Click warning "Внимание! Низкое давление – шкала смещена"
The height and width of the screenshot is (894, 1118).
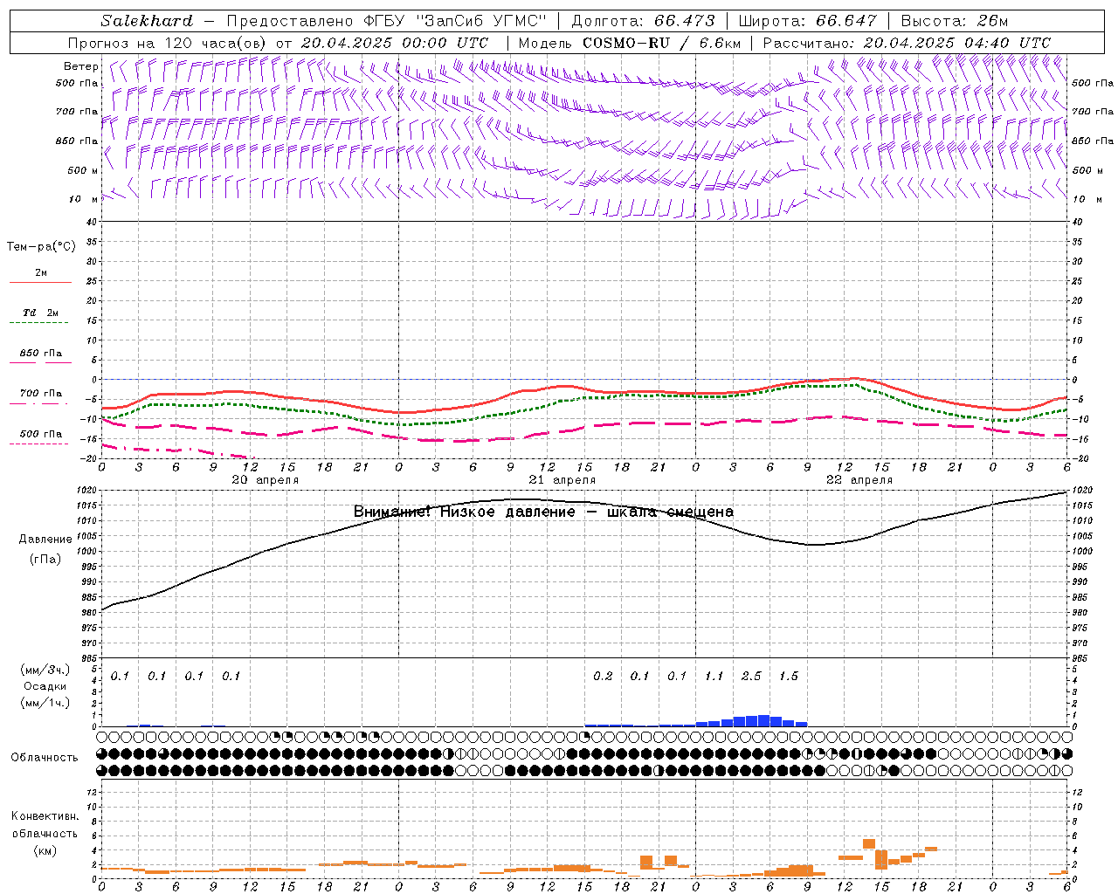pyautogui.click(x=543, y=512)
